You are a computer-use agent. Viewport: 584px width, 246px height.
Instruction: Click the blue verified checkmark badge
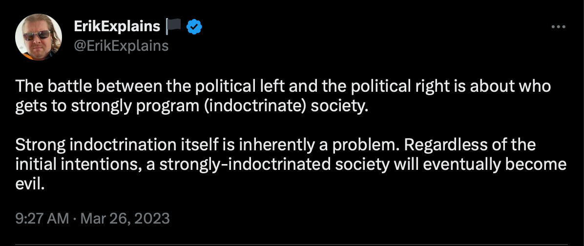click(194, 27)
